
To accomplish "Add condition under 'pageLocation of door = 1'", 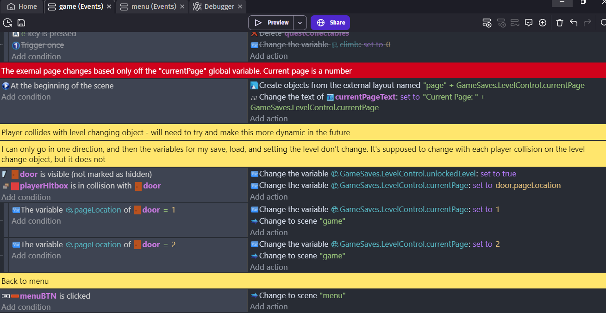I will pyautogui.click(x=36, y=221).
